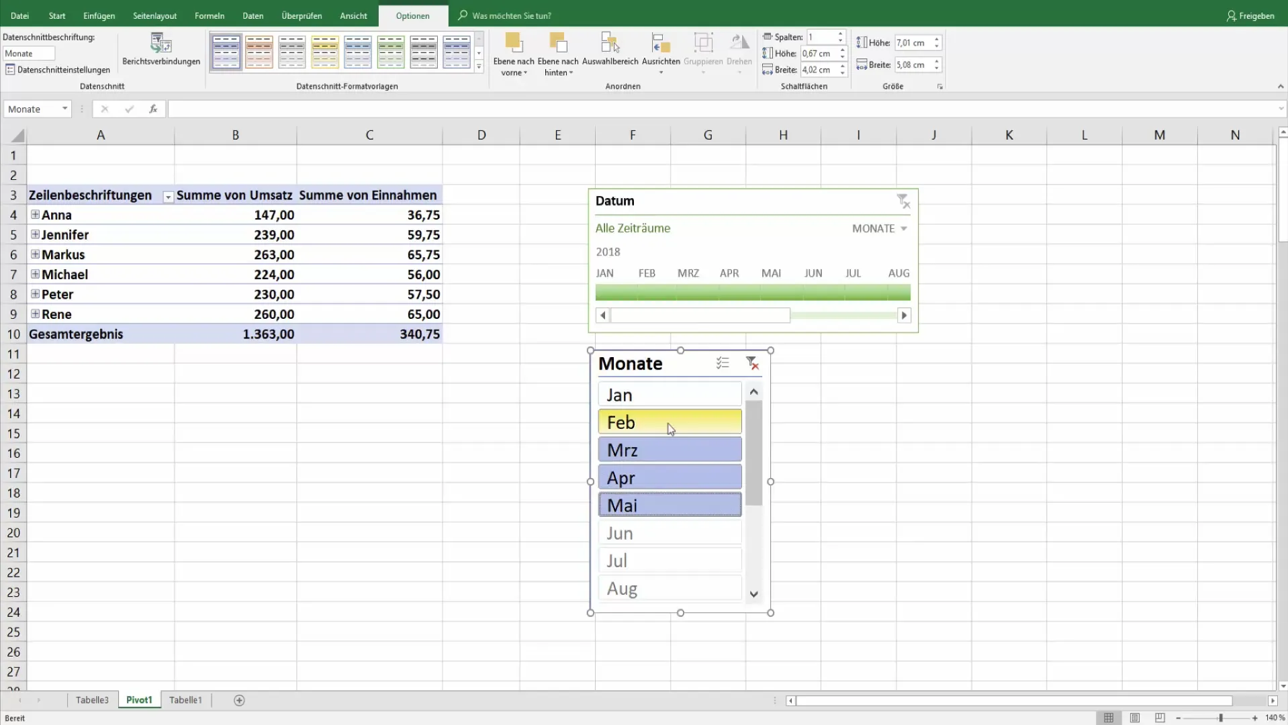The image size is (1288, 725).
Task: Open the Datei menu
Action: click(19, 15)
